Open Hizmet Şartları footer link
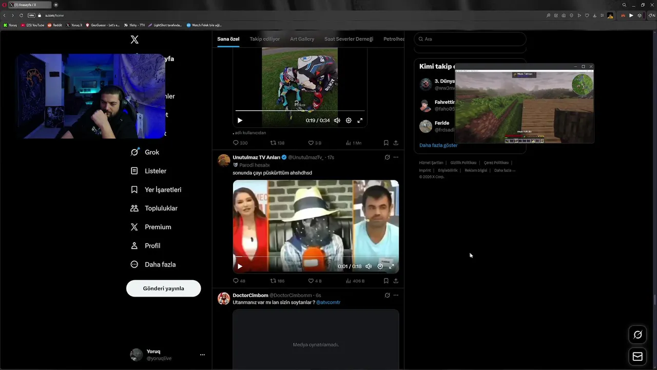This screenshot has height=370, width=657. (x=431, y=162)
